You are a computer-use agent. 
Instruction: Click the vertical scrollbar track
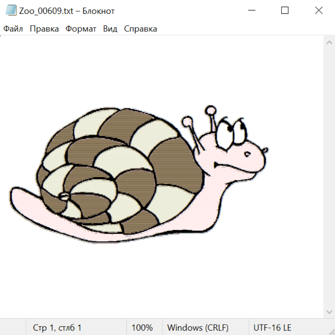pos(329,177)
